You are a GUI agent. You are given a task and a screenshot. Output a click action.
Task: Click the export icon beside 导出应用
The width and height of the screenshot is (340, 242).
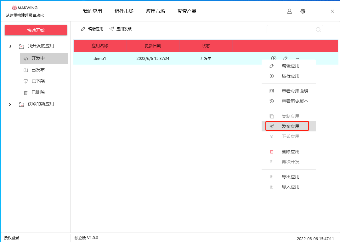point(271,177)
